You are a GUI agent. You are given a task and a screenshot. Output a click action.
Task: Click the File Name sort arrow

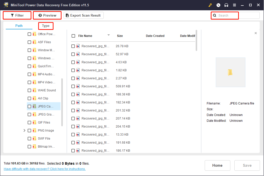109,35
